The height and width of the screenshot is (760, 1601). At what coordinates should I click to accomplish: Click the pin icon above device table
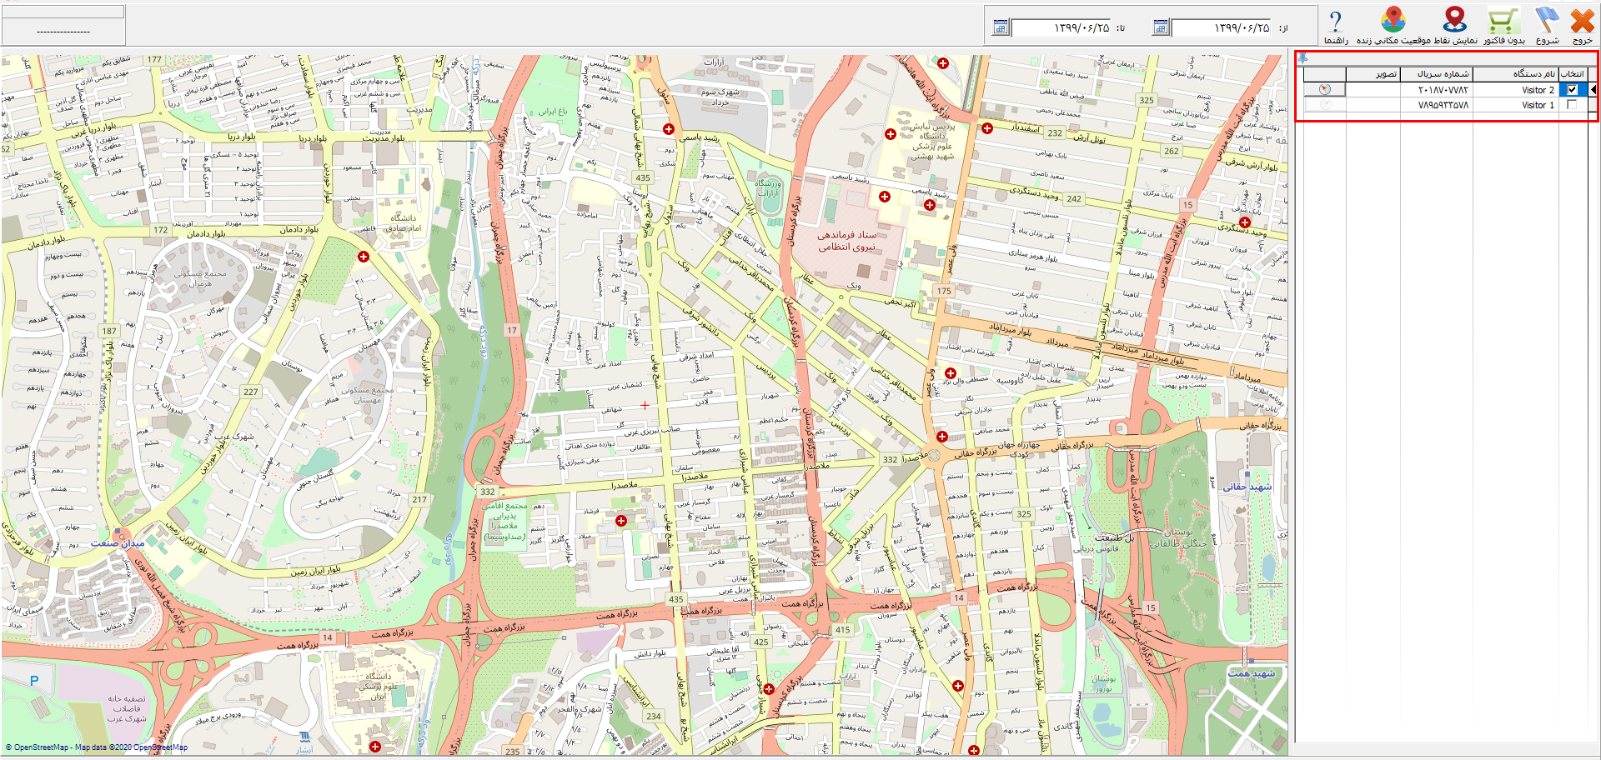point(1302,57)
